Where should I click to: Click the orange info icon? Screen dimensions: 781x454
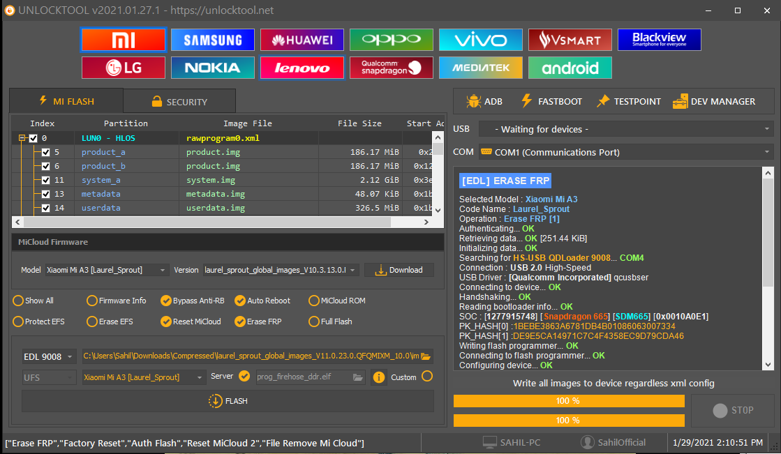click(x=378, y=377)
